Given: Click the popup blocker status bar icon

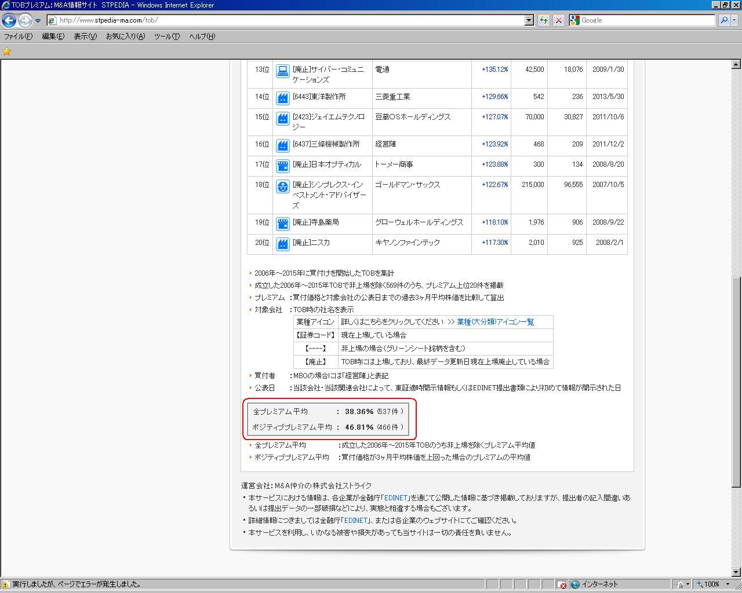Looking at the screenshot, I should pos(561,585).
